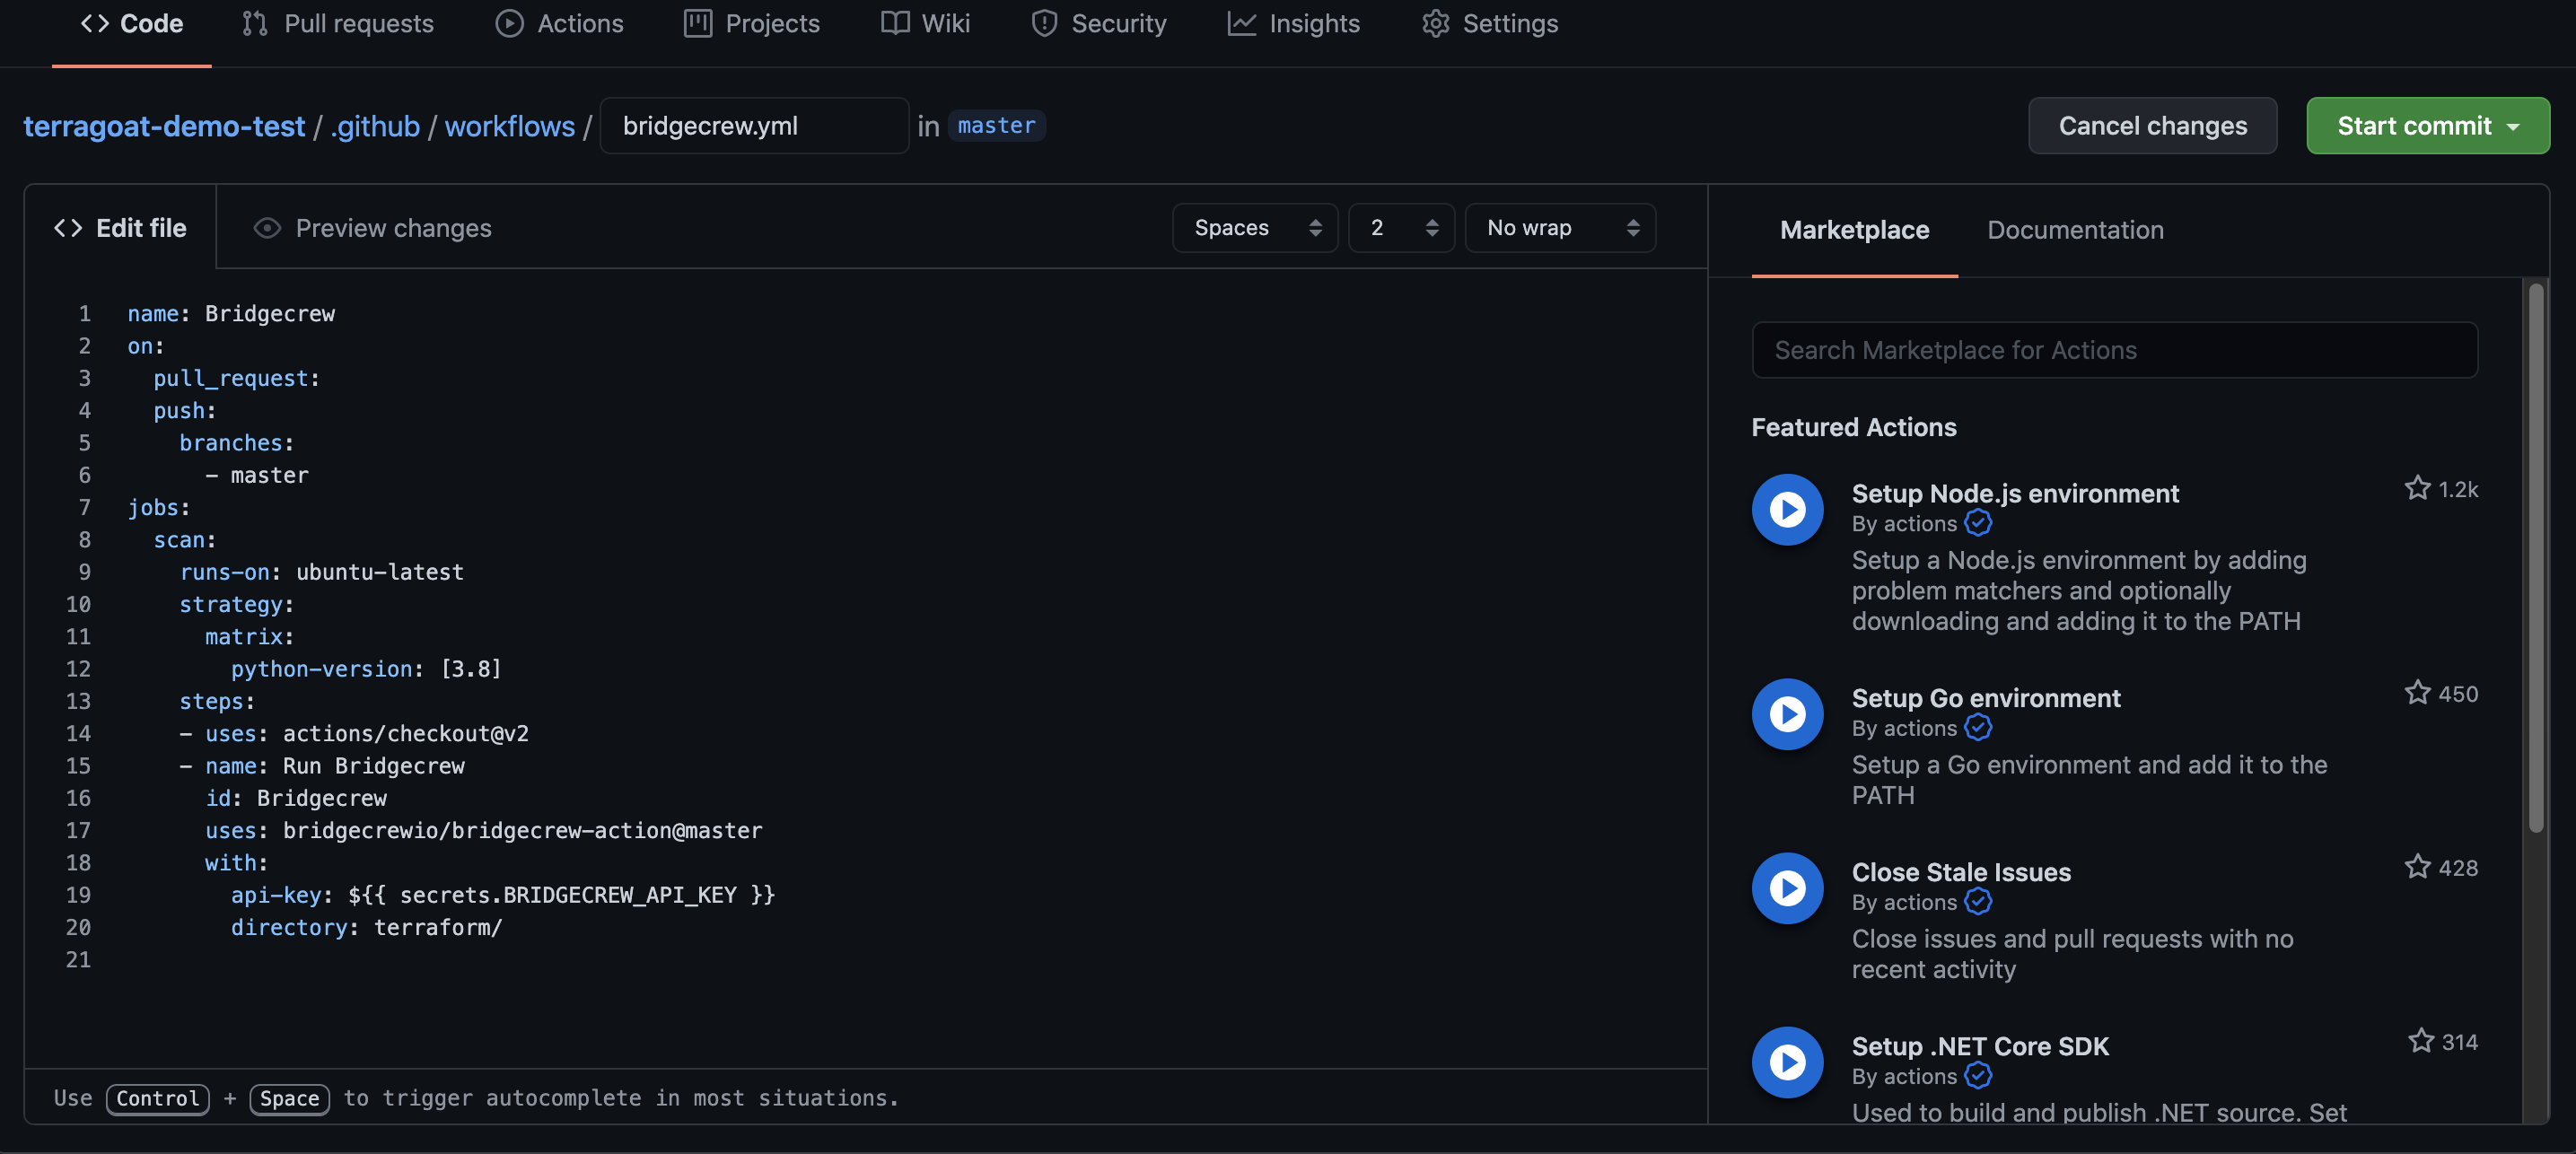Select the Documentation tab
Viewport: 2576px width, 1154px height.
click(2075, 230)
